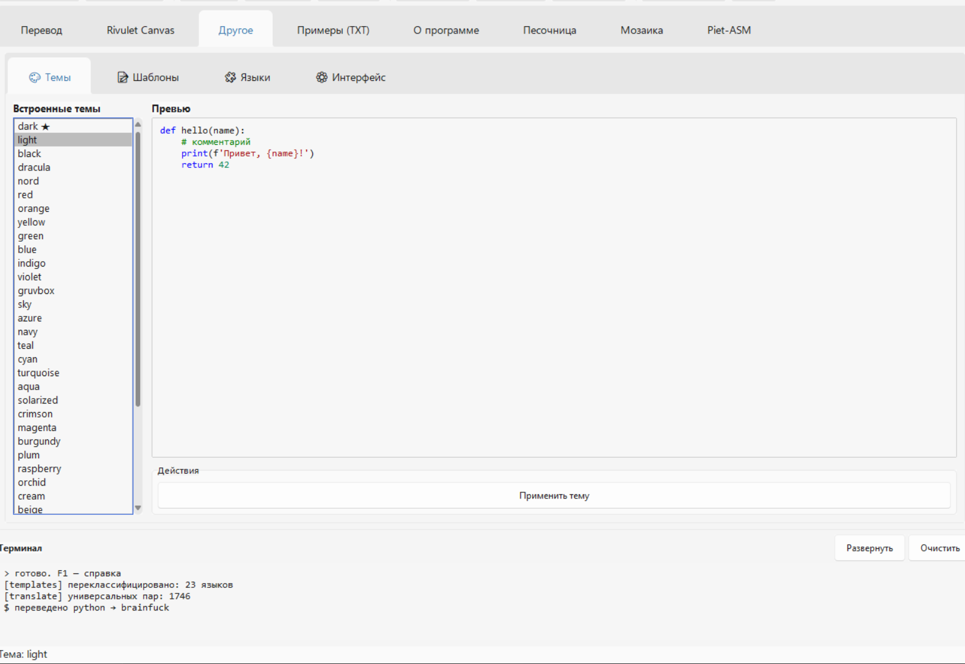The image size is (965, 664).
Task: Select the light theme in list
Action: [73, 140]
